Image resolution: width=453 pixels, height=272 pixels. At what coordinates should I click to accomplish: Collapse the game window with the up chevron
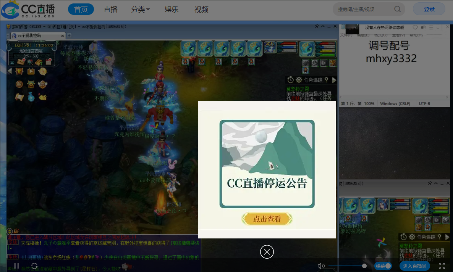(323, 26)
